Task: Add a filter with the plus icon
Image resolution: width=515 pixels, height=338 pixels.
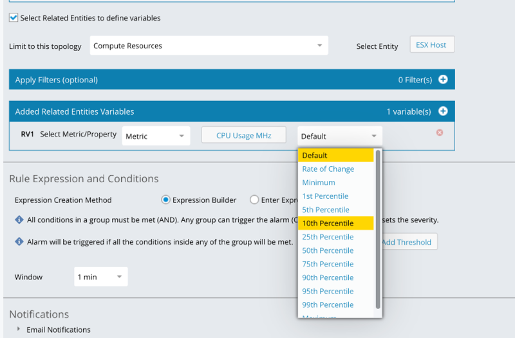Action: [x=443, y=79]
